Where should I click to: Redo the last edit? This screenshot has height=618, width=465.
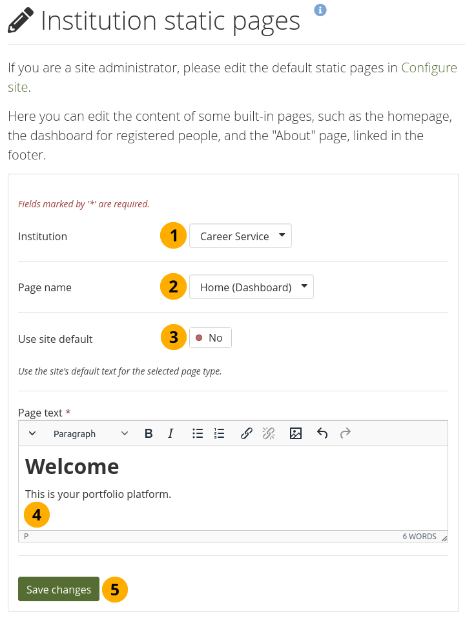tap(346, 434)
